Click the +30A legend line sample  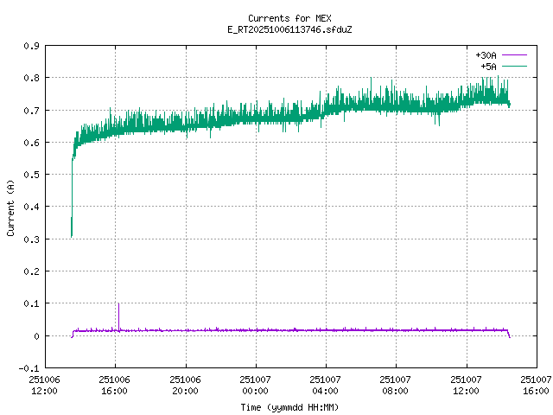514,55
